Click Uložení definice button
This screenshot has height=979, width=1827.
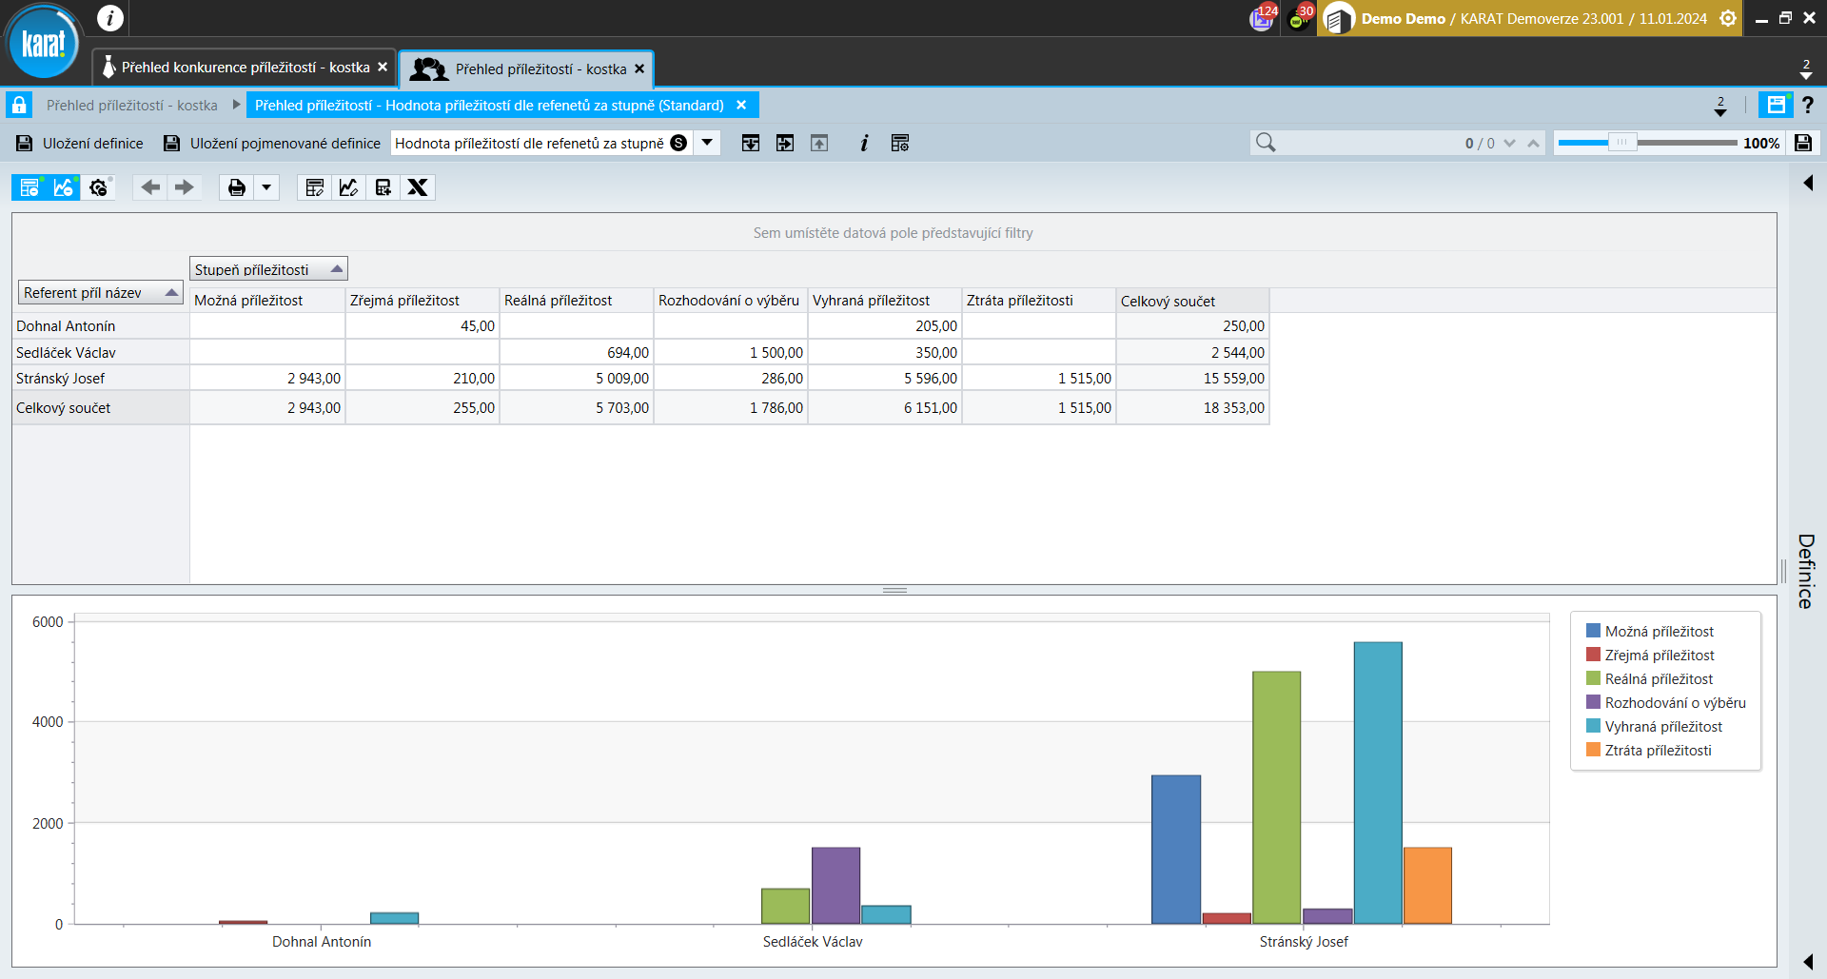80,143
